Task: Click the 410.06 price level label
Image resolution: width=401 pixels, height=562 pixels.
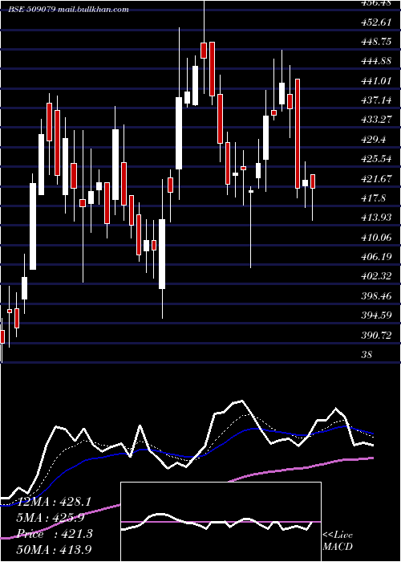Action: click(x=376, y=237)
